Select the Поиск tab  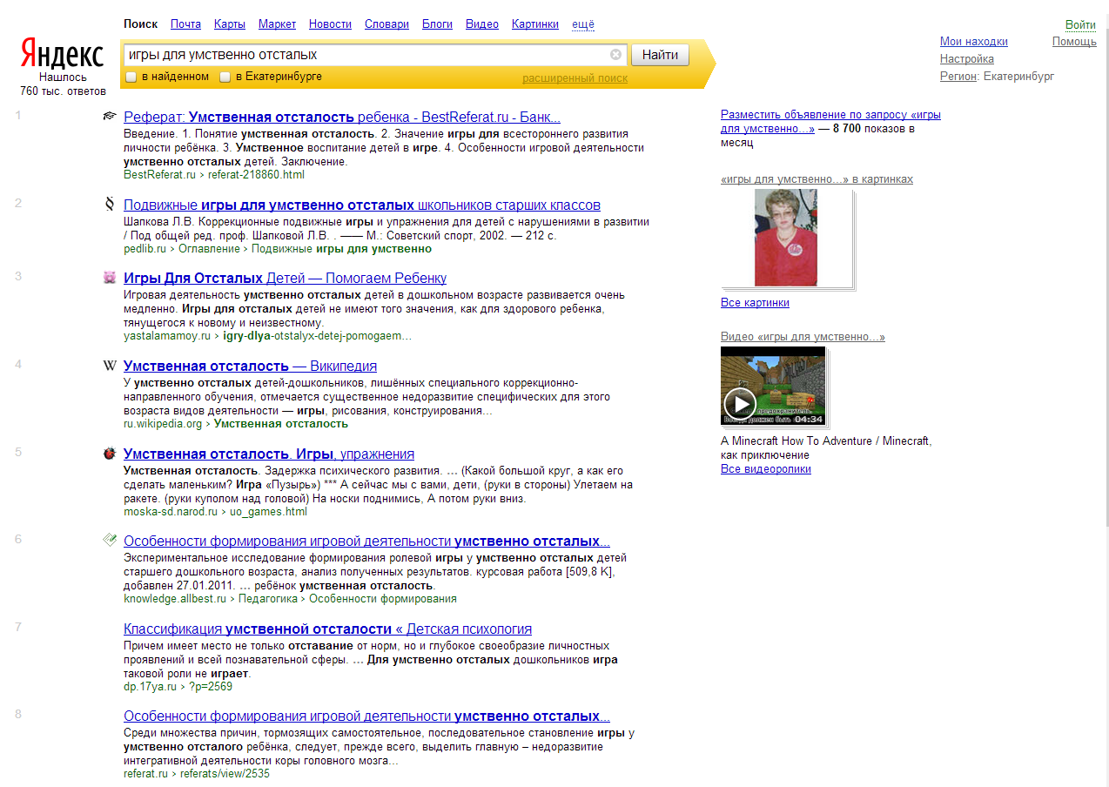point(141,24)
